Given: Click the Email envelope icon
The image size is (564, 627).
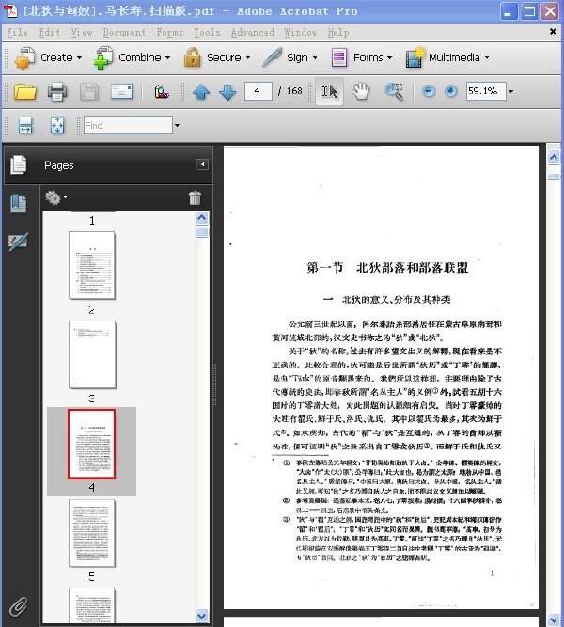Looking at the screenshot, I should [x=121, y=91].
